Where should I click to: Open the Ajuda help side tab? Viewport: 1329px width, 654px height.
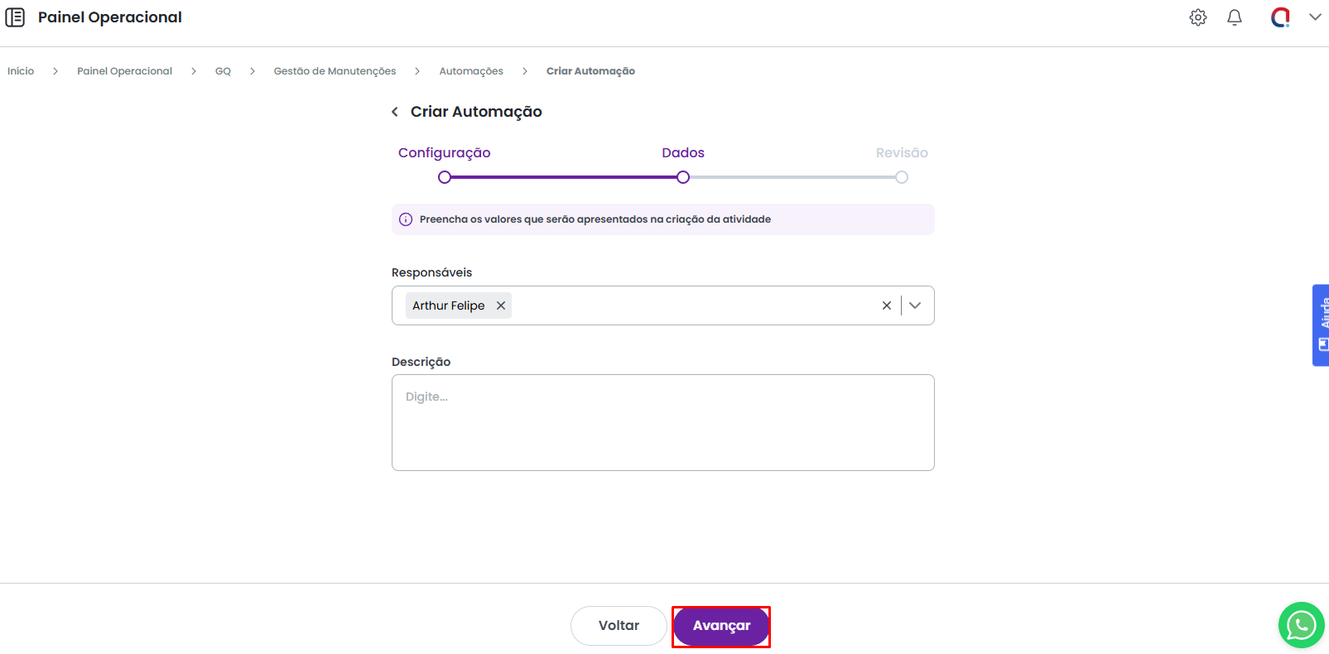1321,325
